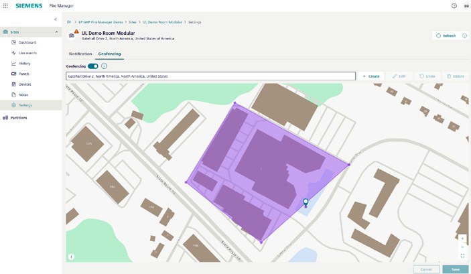Open History in the sidebar

(24, 64)
